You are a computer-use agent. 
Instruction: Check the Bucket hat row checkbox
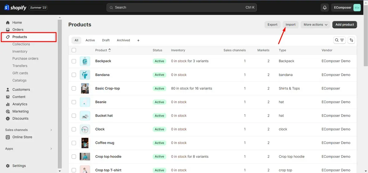tap(74, 116)
